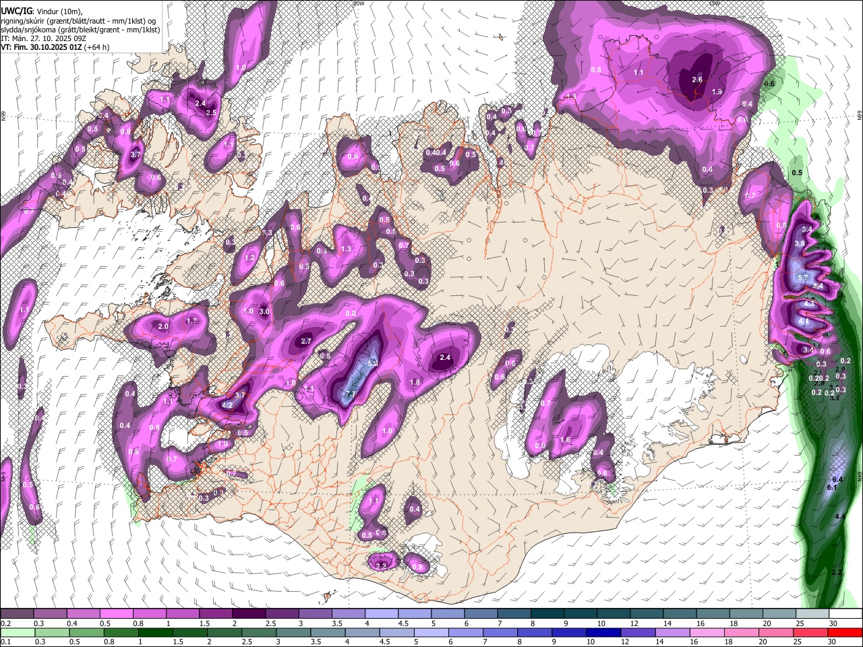The image size is (863, 647).
Task: Click the '1.9' value beside the 2.6 maximum
Action: tap(717, 92)
